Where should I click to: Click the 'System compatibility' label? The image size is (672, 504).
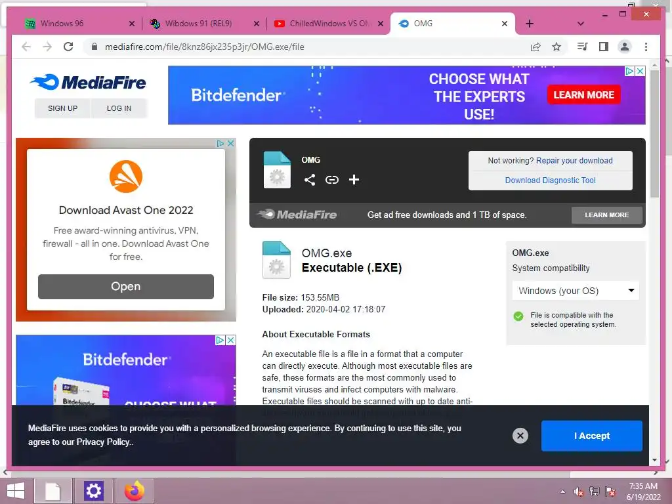[x=551, y=268]
